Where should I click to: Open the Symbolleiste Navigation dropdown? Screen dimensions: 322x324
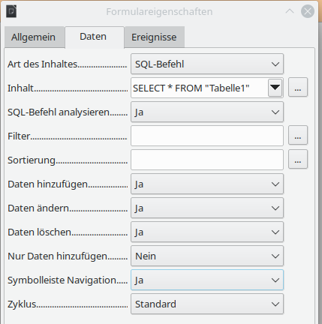[207, 280]
